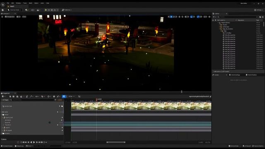Click the Outliner settings gear icon
Image resolution: width=265 pixels, height=149 pixels.
click(x=263, y=17)
